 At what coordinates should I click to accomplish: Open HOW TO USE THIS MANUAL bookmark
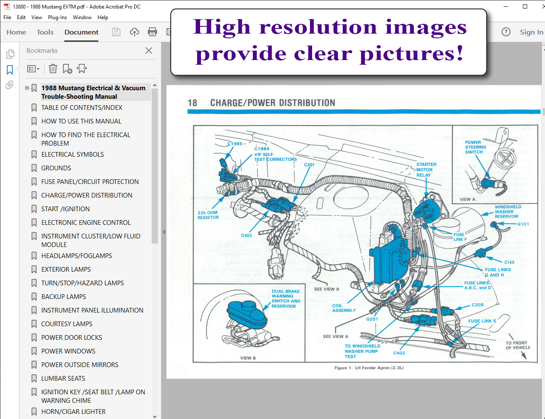point(81,121)
